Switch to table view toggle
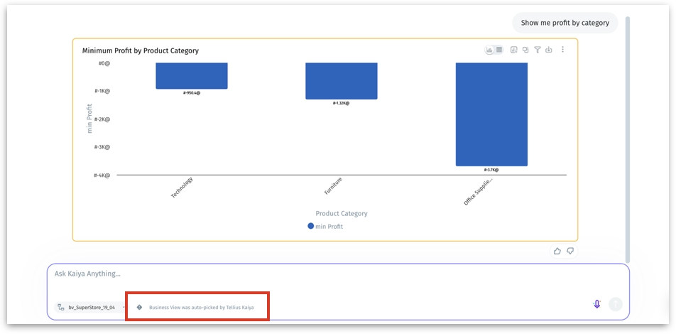 coord(499,50)
